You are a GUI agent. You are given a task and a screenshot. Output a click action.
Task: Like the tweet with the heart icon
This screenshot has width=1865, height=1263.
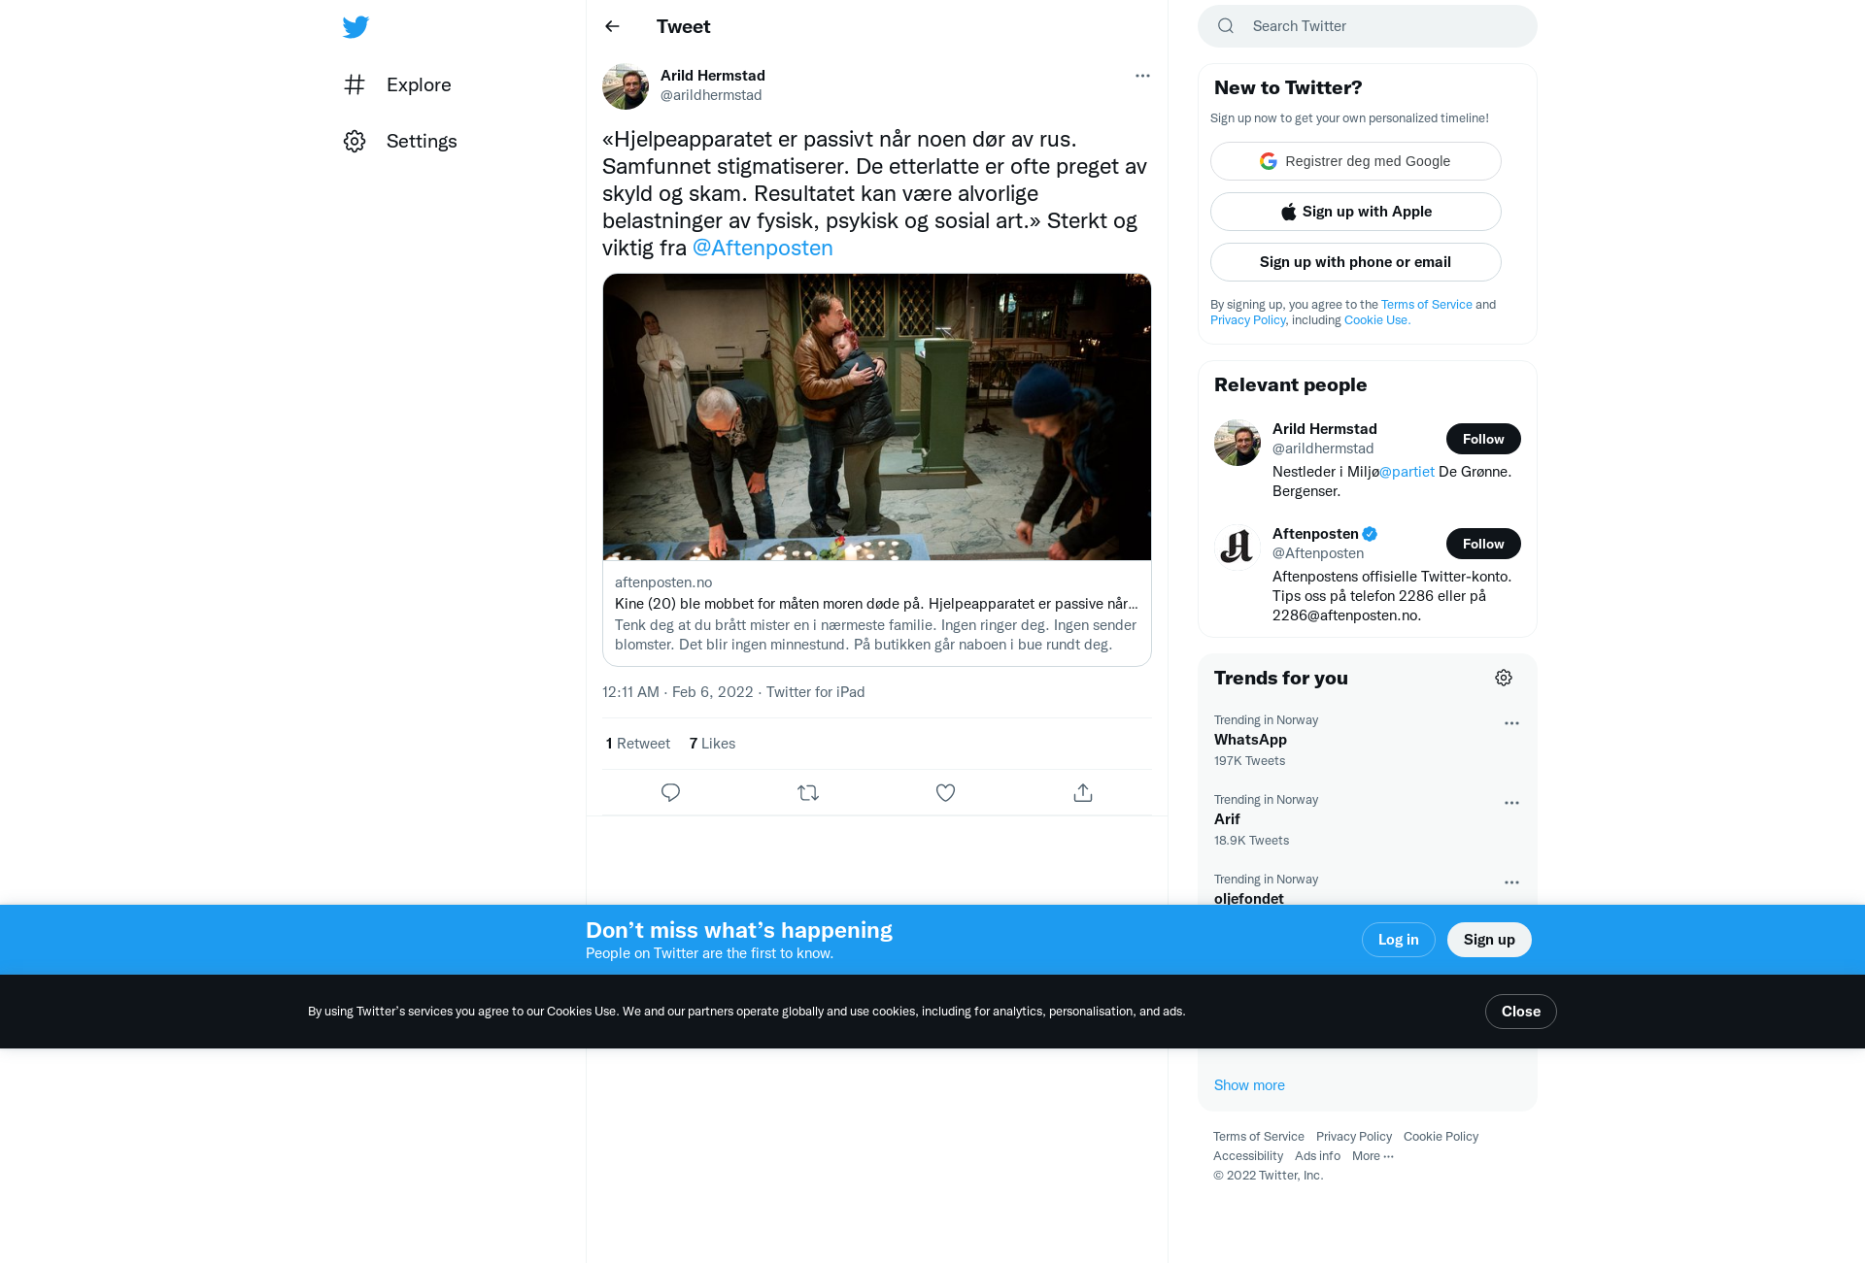(945, 793)
